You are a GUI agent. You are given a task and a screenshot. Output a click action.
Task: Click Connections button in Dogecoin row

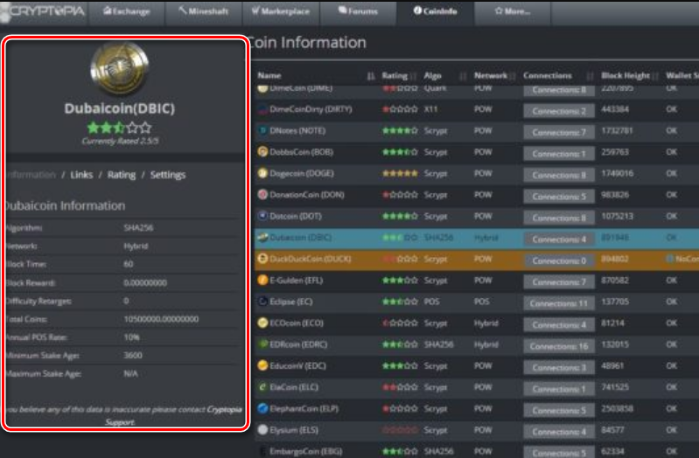[x=559, y=175]
